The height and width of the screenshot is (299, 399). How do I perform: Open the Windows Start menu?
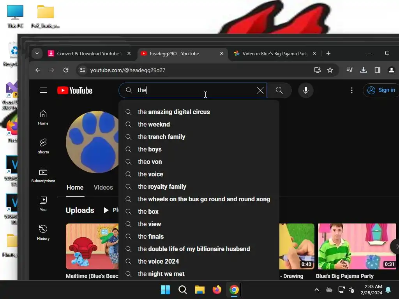pyautogui.click(x=165, y=290)
